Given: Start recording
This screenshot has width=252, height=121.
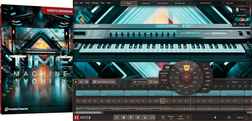Looking at the screenshot, I should point(138,118).
